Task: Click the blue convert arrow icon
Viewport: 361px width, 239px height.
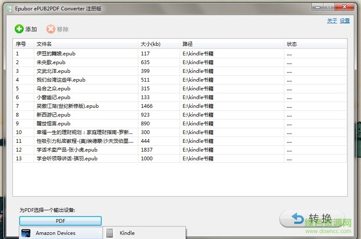Action: click(298, 218)
